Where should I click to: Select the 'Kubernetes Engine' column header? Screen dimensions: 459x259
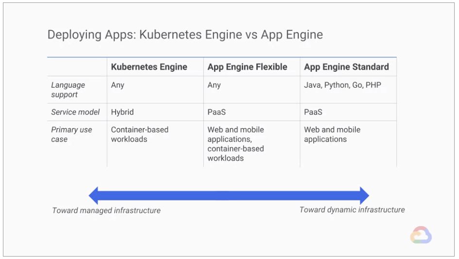click(x=149, y=67)
